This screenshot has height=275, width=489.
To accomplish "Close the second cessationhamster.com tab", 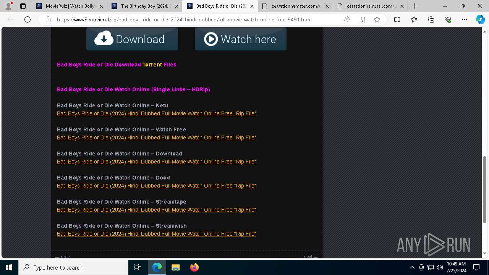I will [402, 6].
